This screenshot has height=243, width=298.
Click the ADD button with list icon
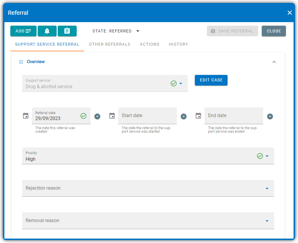(x=23, y=31)
